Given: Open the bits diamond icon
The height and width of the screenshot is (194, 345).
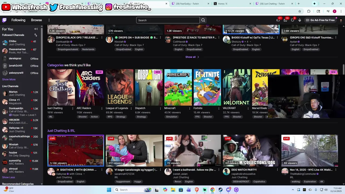Looking at the screenshot, I should [300, 20].
